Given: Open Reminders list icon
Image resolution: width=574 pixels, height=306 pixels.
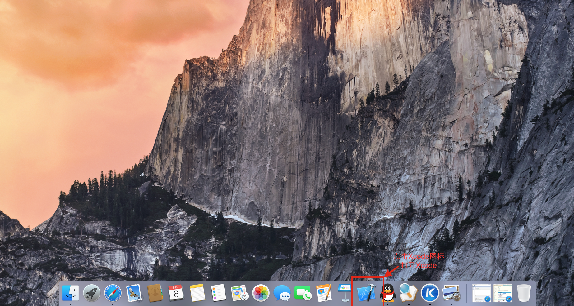Looking at the screenshot, I should 218,293.
